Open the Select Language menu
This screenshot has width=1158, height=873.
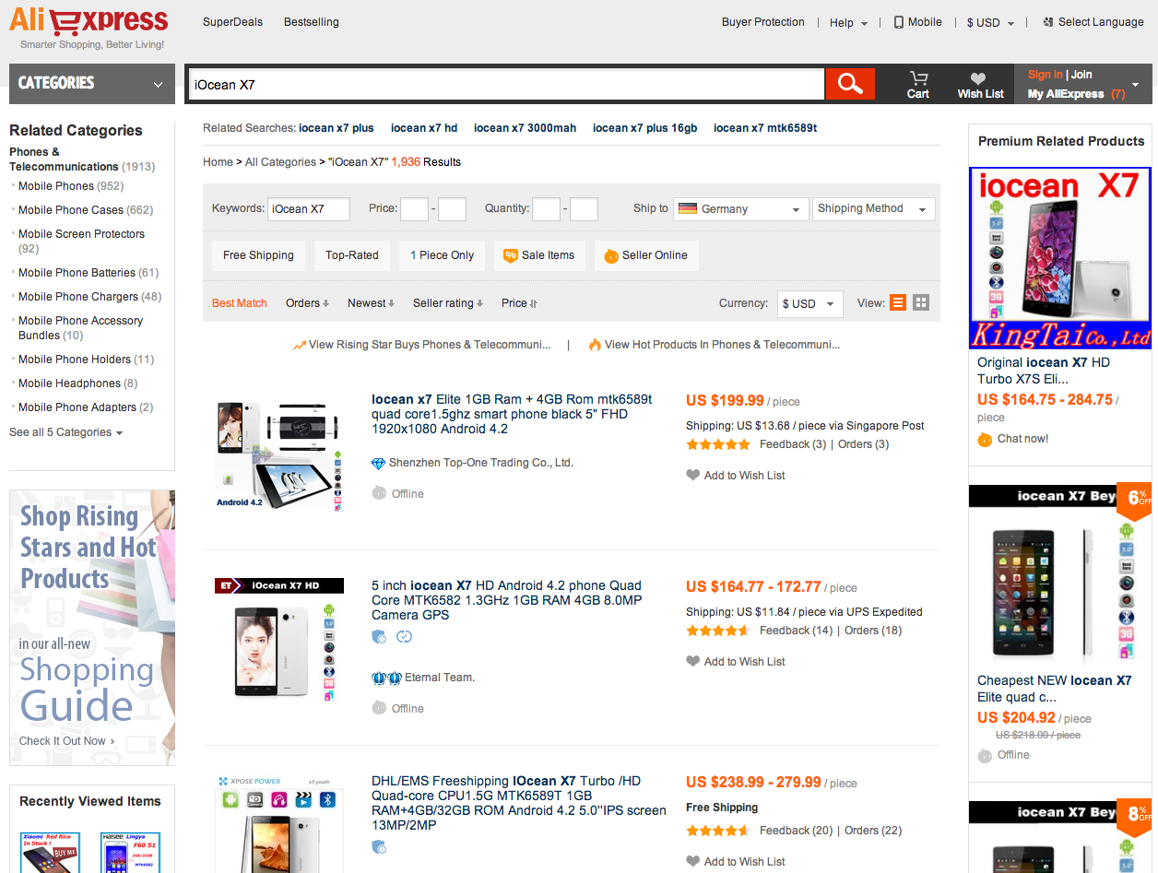(1093, 22)
